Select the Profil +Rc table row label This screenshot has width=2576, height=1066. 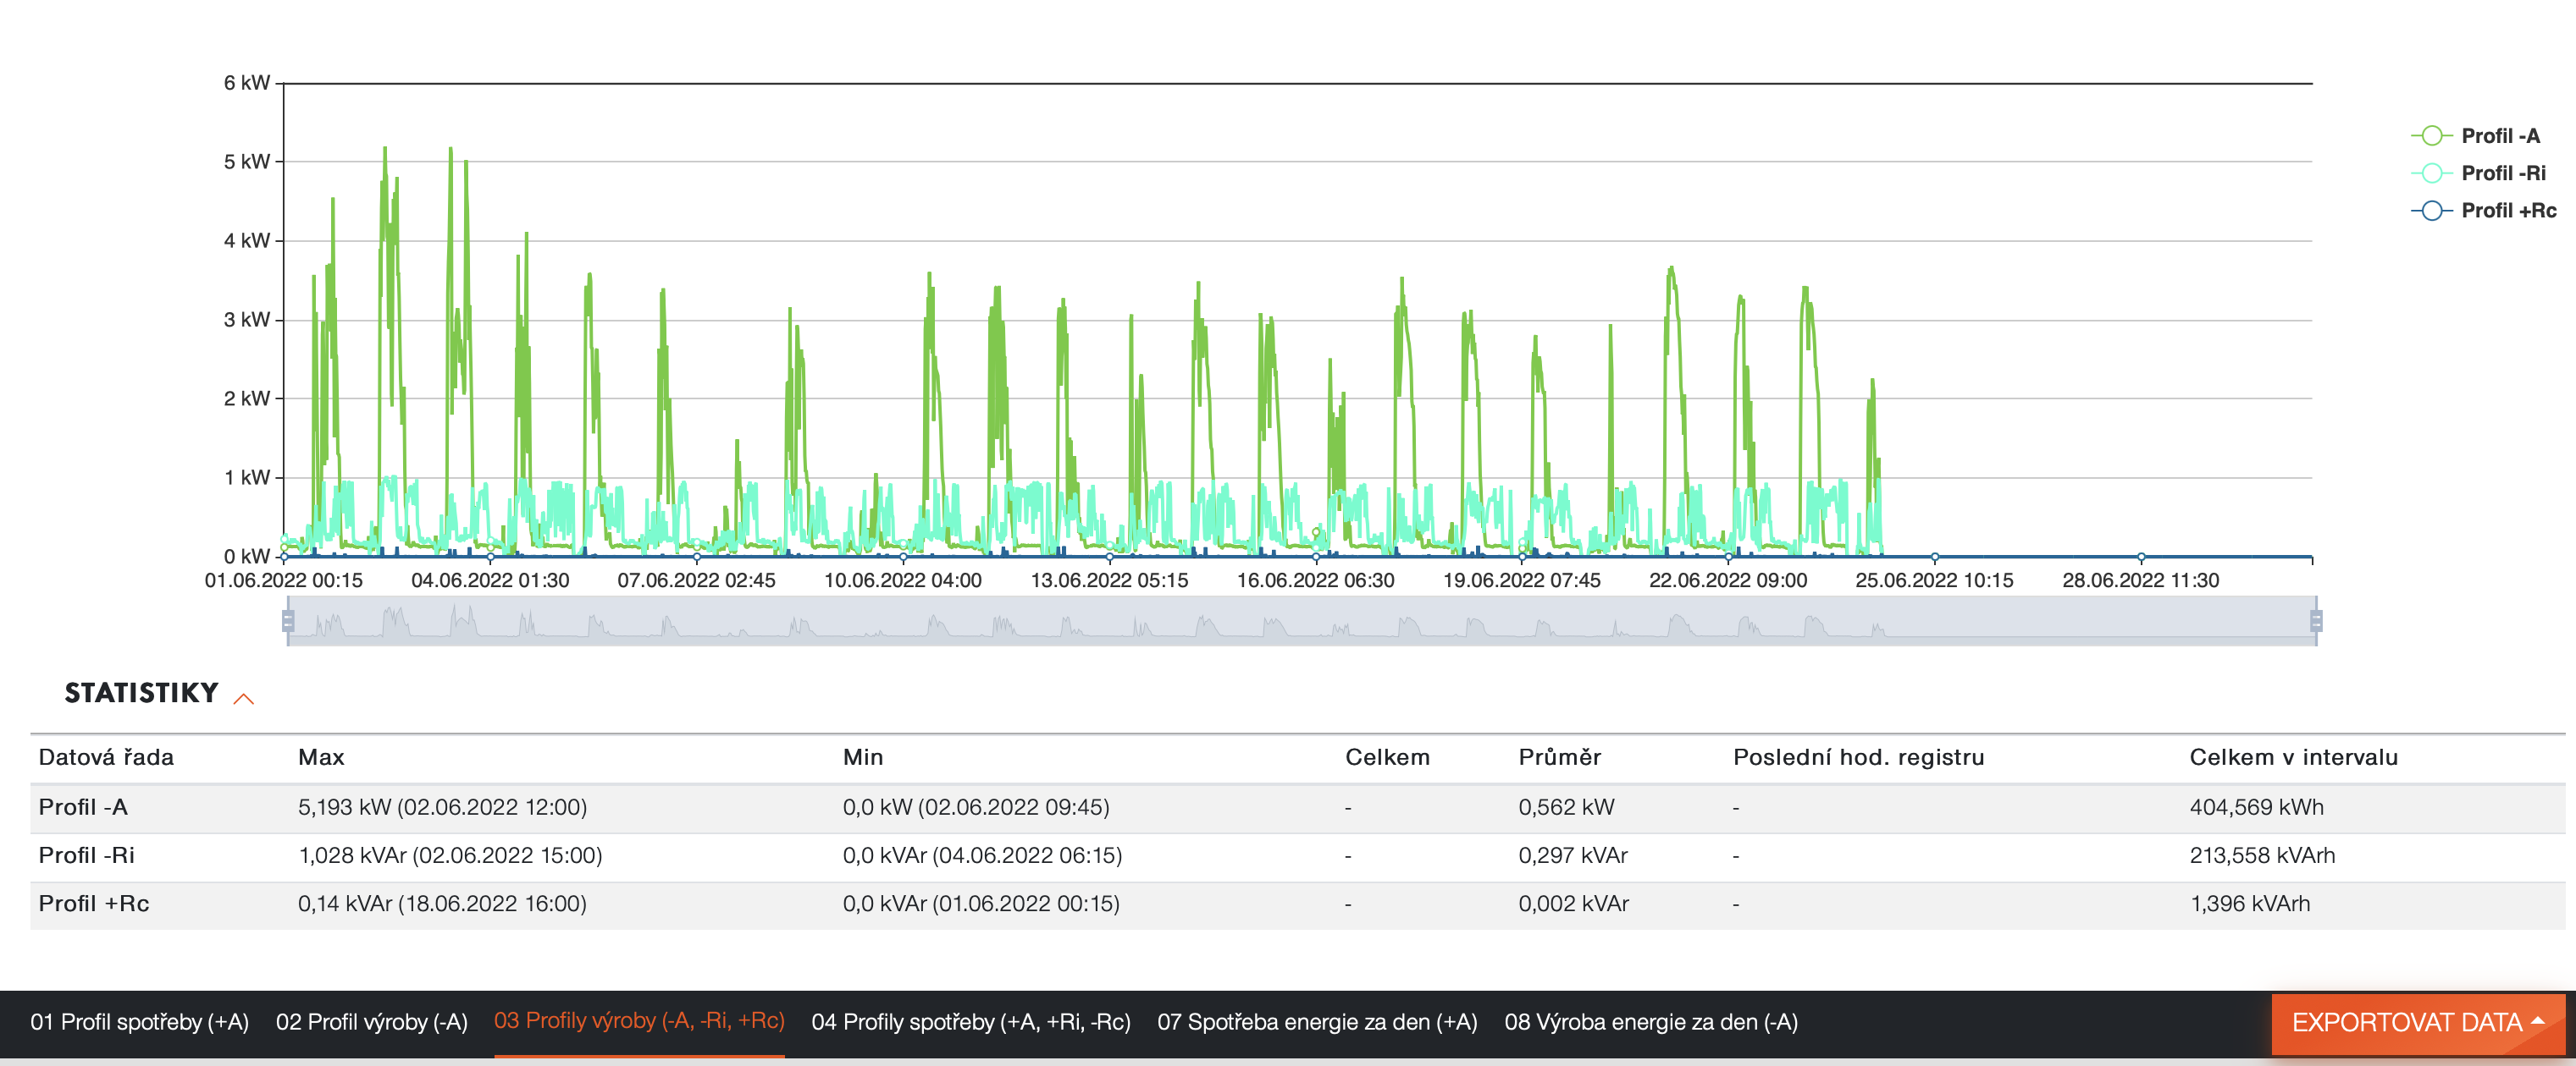tap(94, 904)
